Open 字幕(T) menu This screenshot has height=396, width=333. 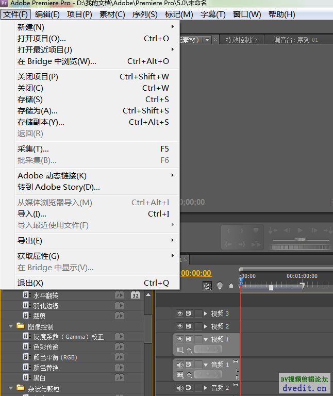[213, 14]
